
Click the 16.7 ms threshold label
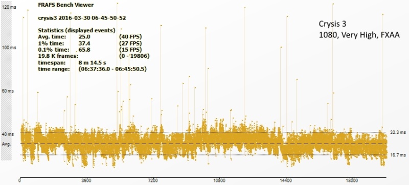(398, 155)
